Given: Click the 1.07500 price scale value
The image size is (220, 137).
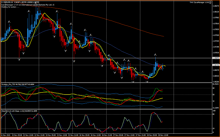Looking at the screenshot, I should tap(216, 35).
